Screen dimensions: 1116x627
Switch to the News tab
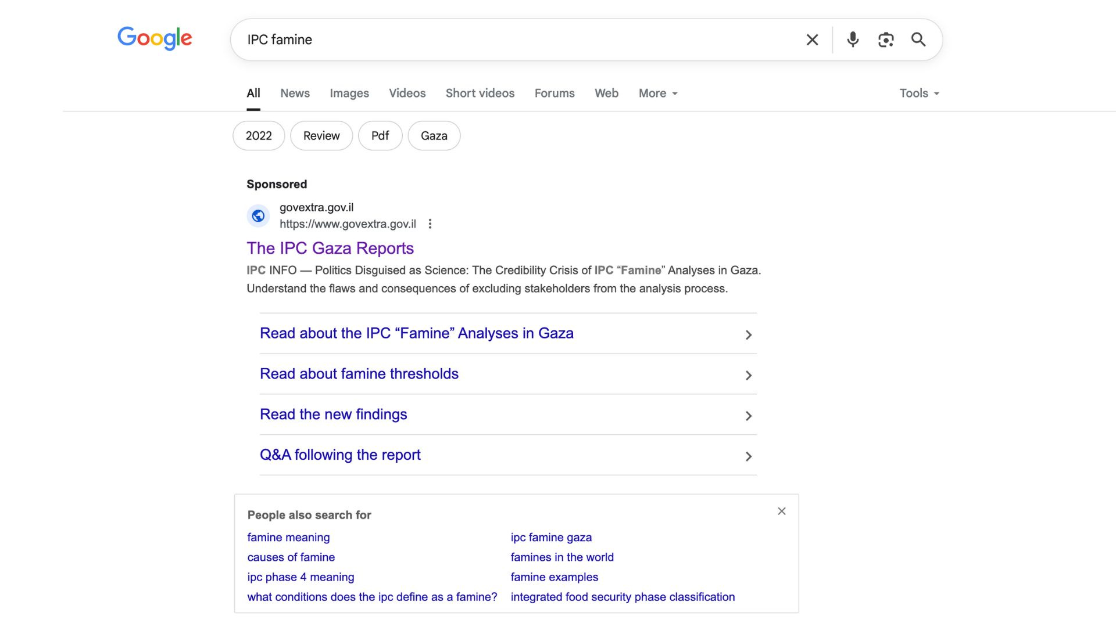[295, 93]
